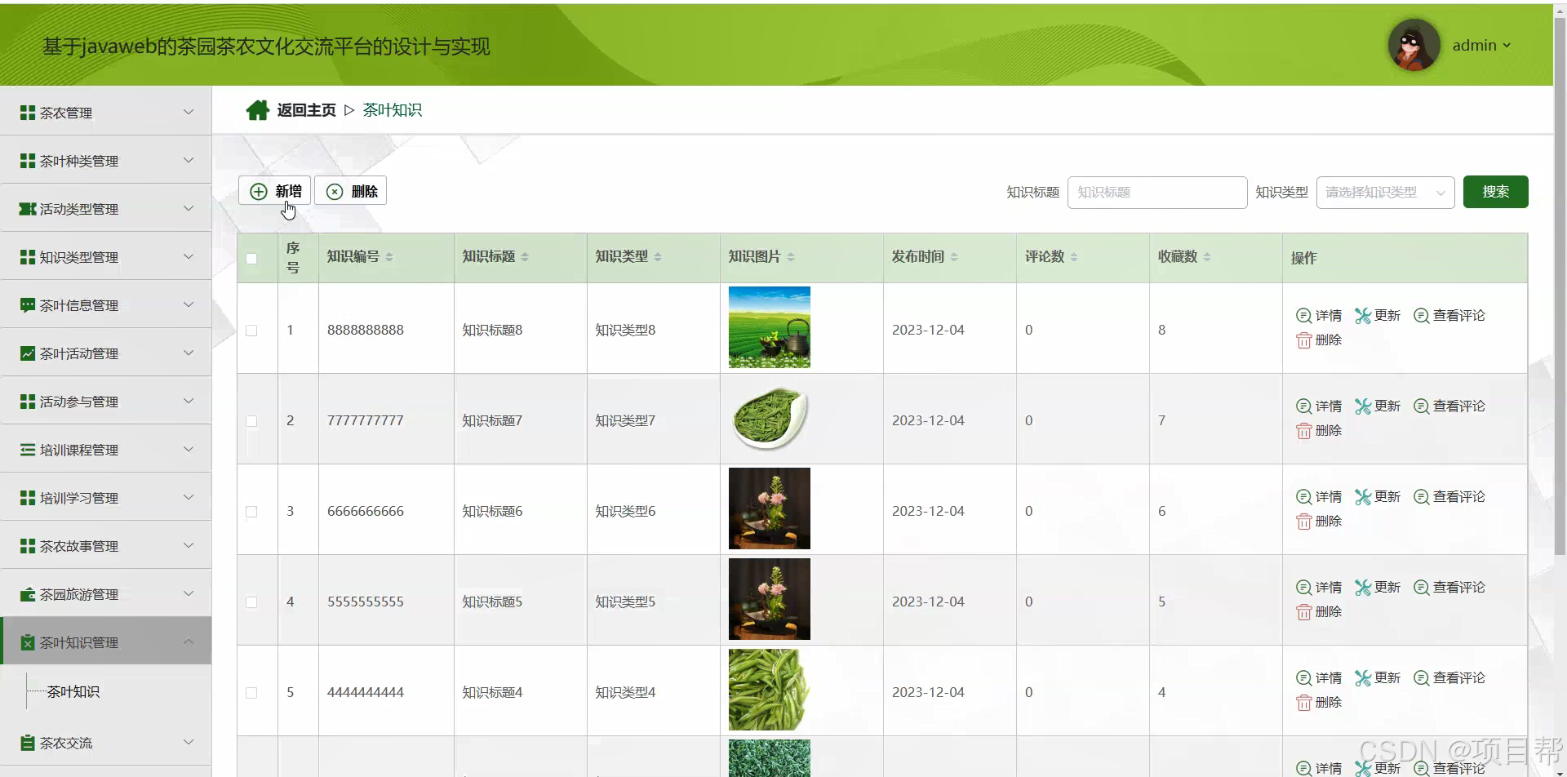
Task: Expand the 茶叶种类管理 chevron
Action: coord(189,160)
